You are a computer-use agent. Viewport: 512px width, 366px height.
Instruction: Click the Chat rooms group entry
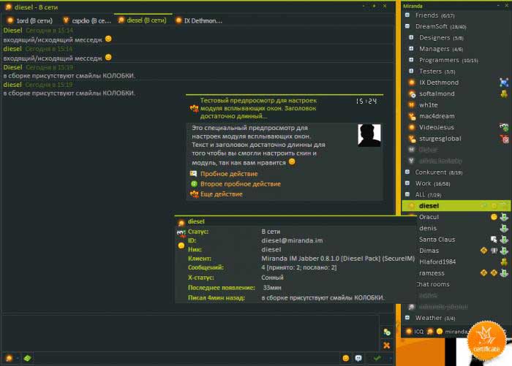tap(433, 284)
